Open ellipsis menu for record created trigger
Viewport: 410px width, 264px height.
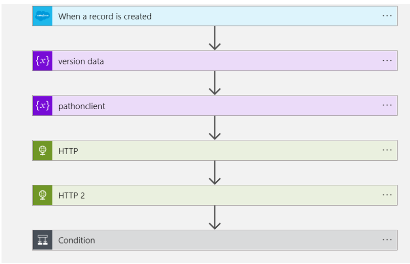click(387, 16)
